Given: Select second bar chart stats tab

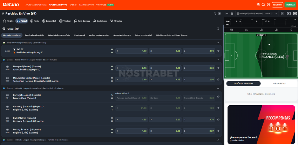Looking at the screenshot, I should coord(276,30).
